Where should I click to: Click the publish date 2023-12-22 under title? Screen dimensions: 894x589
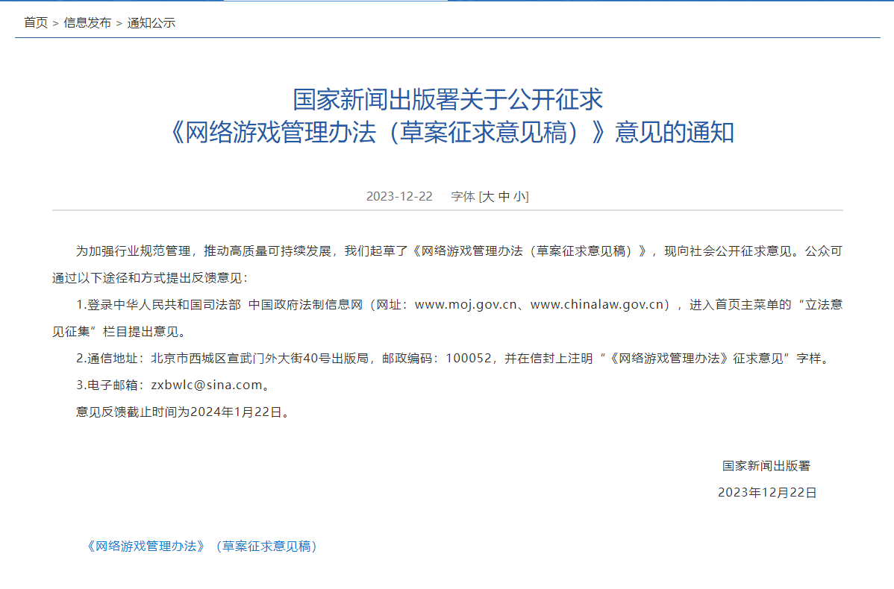pyautogui.click(x=399, y=197)
